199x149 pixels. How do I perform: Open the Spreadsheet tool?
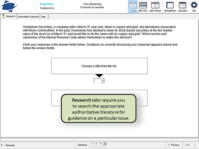coord(170,6)
